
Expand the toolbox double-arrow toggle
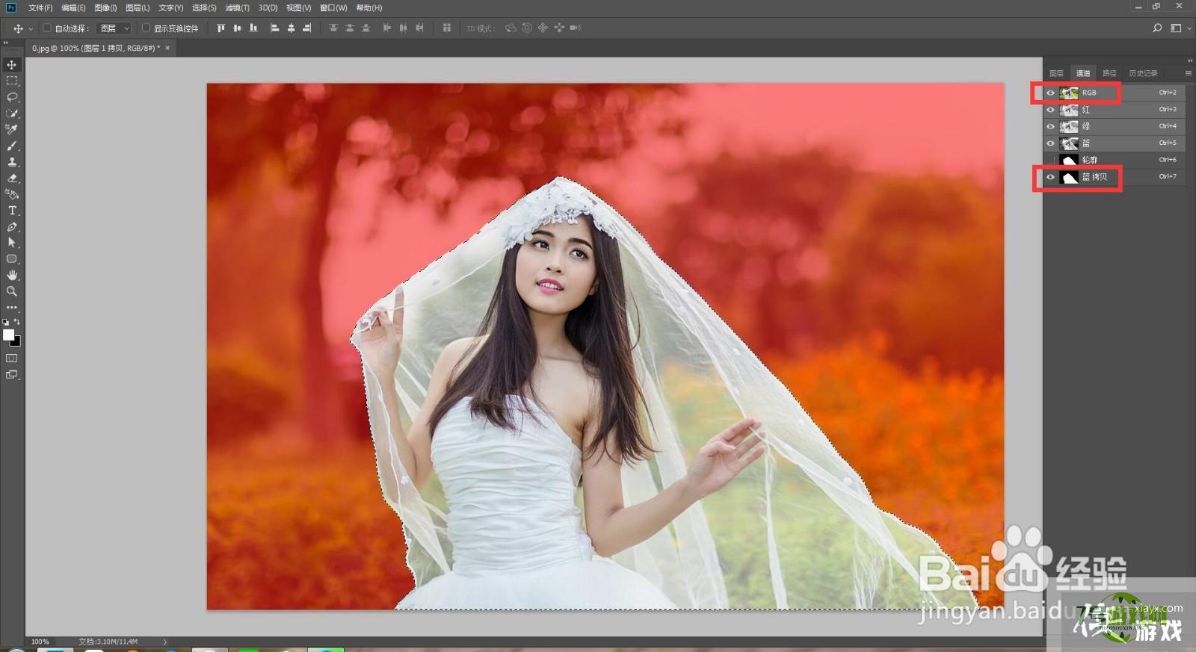point(6,43)
